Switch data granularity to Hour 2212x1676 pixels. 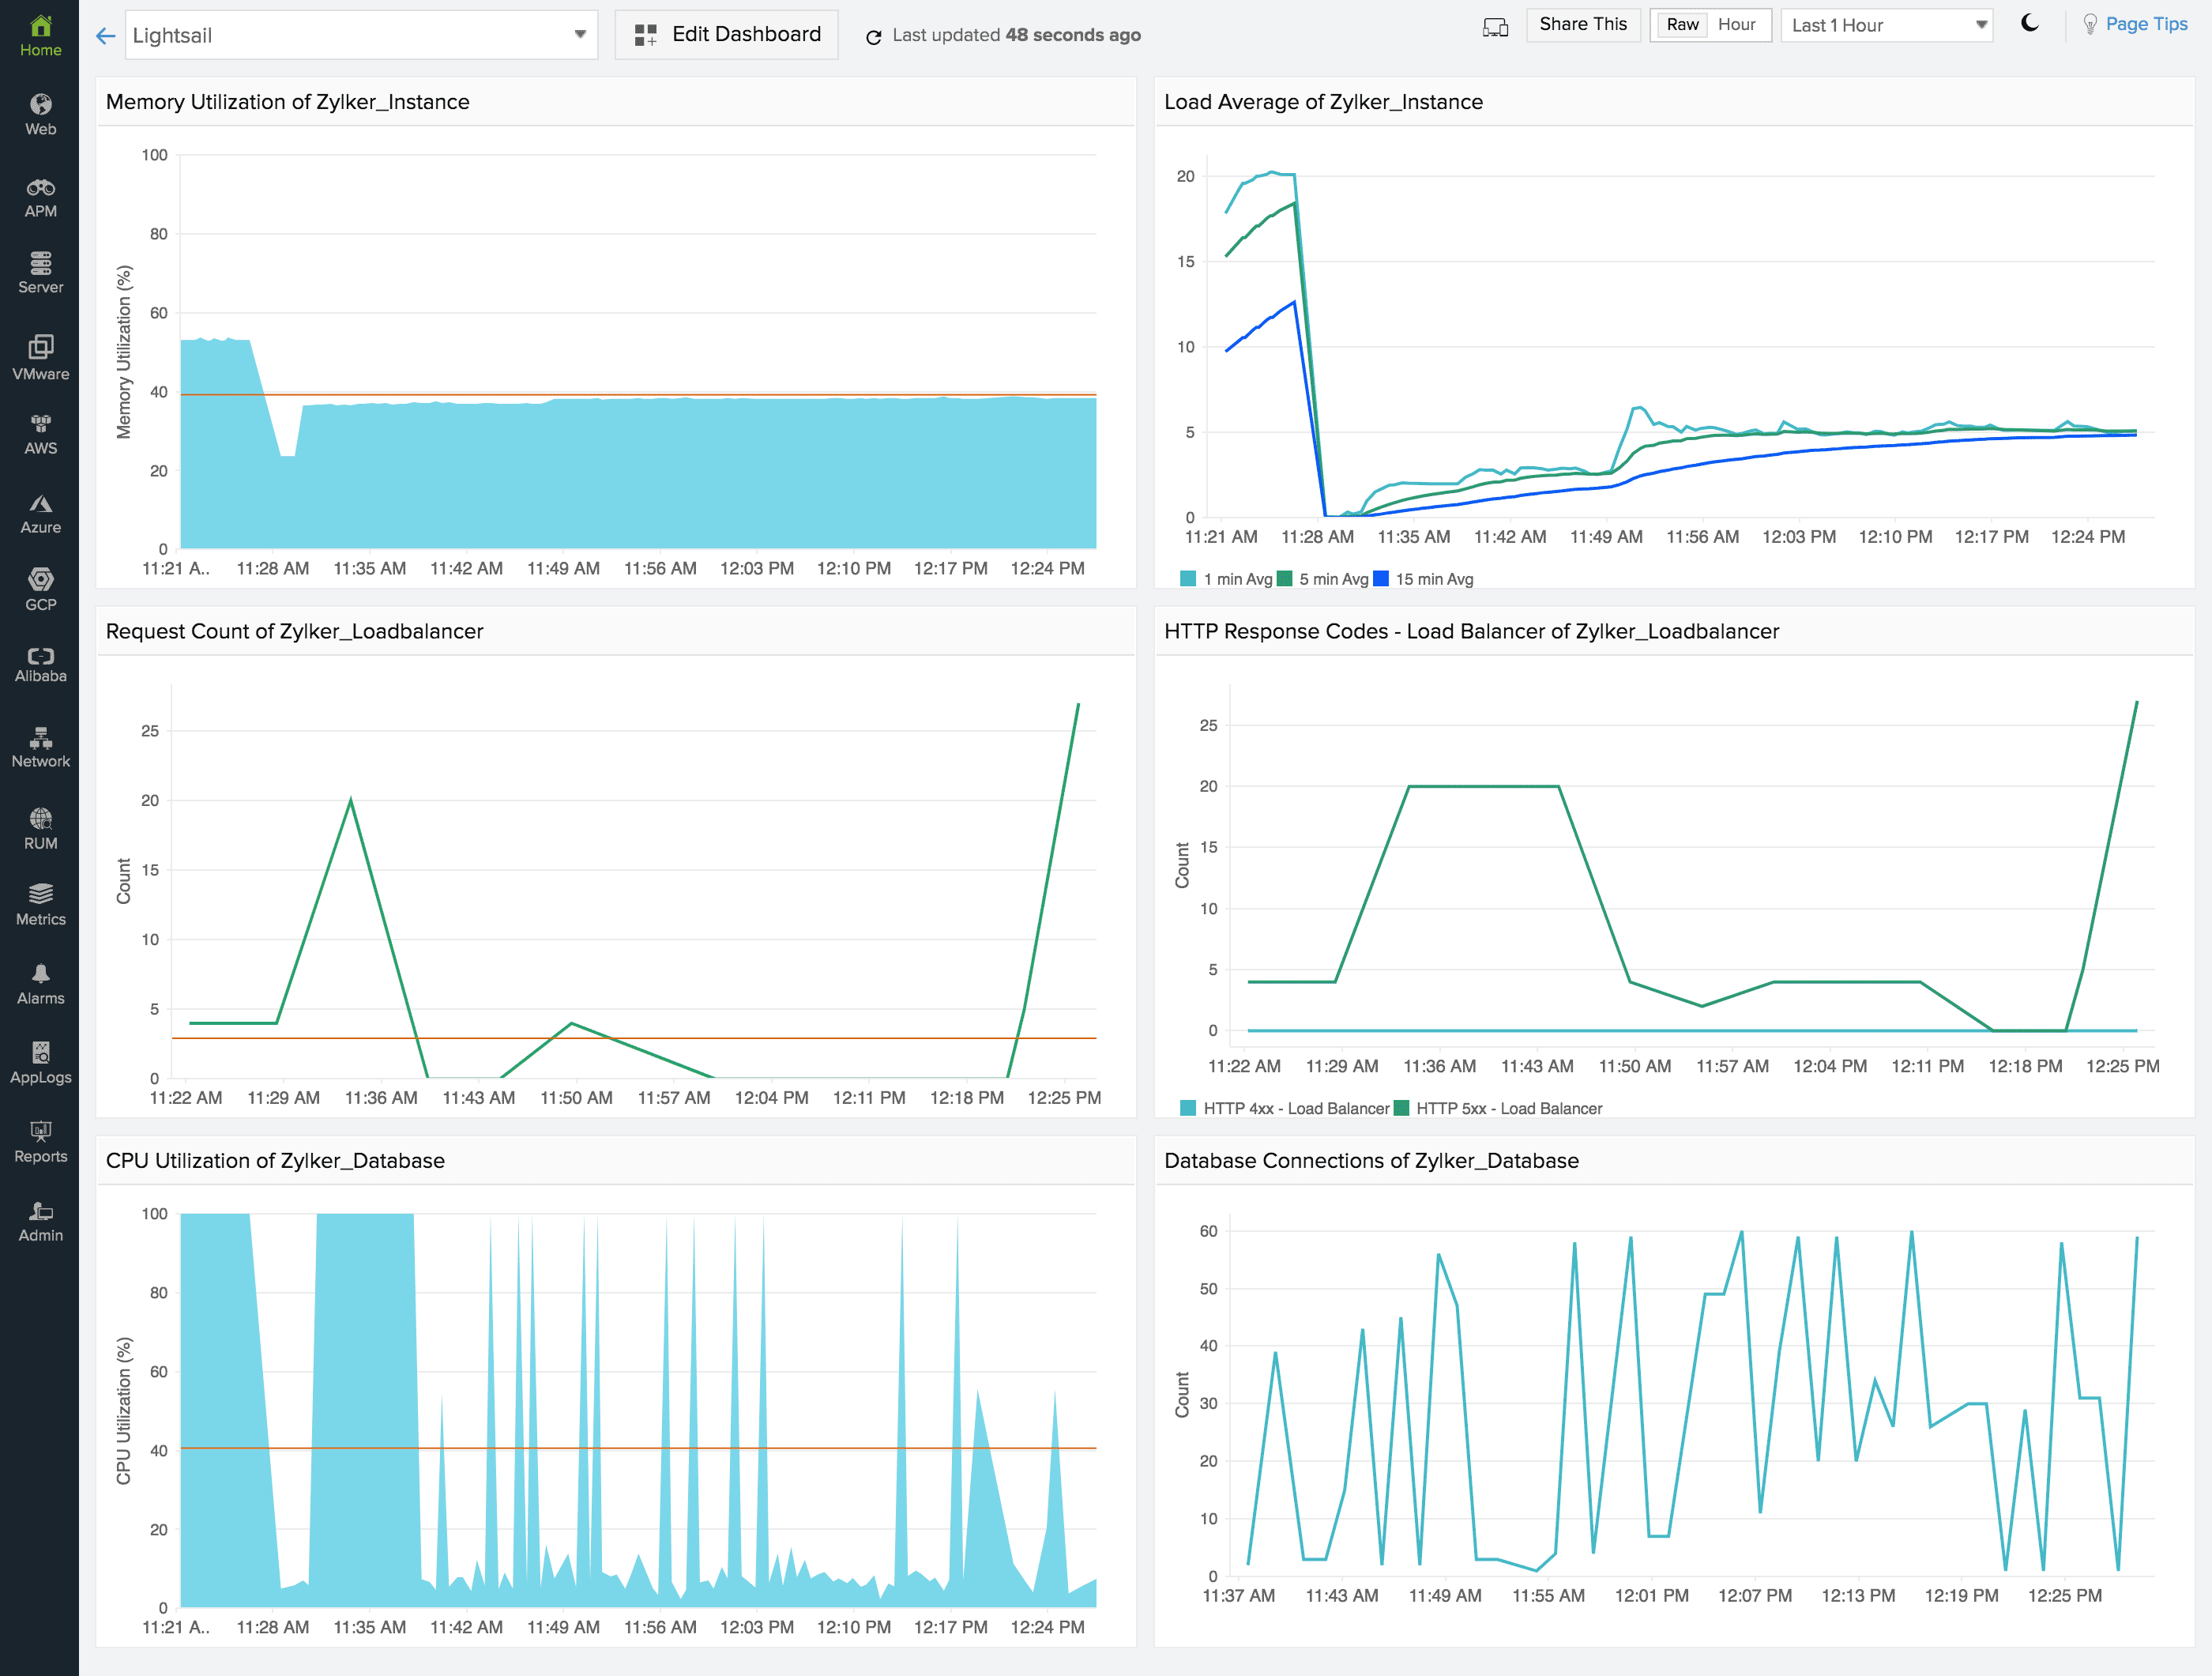[1738, 24]
